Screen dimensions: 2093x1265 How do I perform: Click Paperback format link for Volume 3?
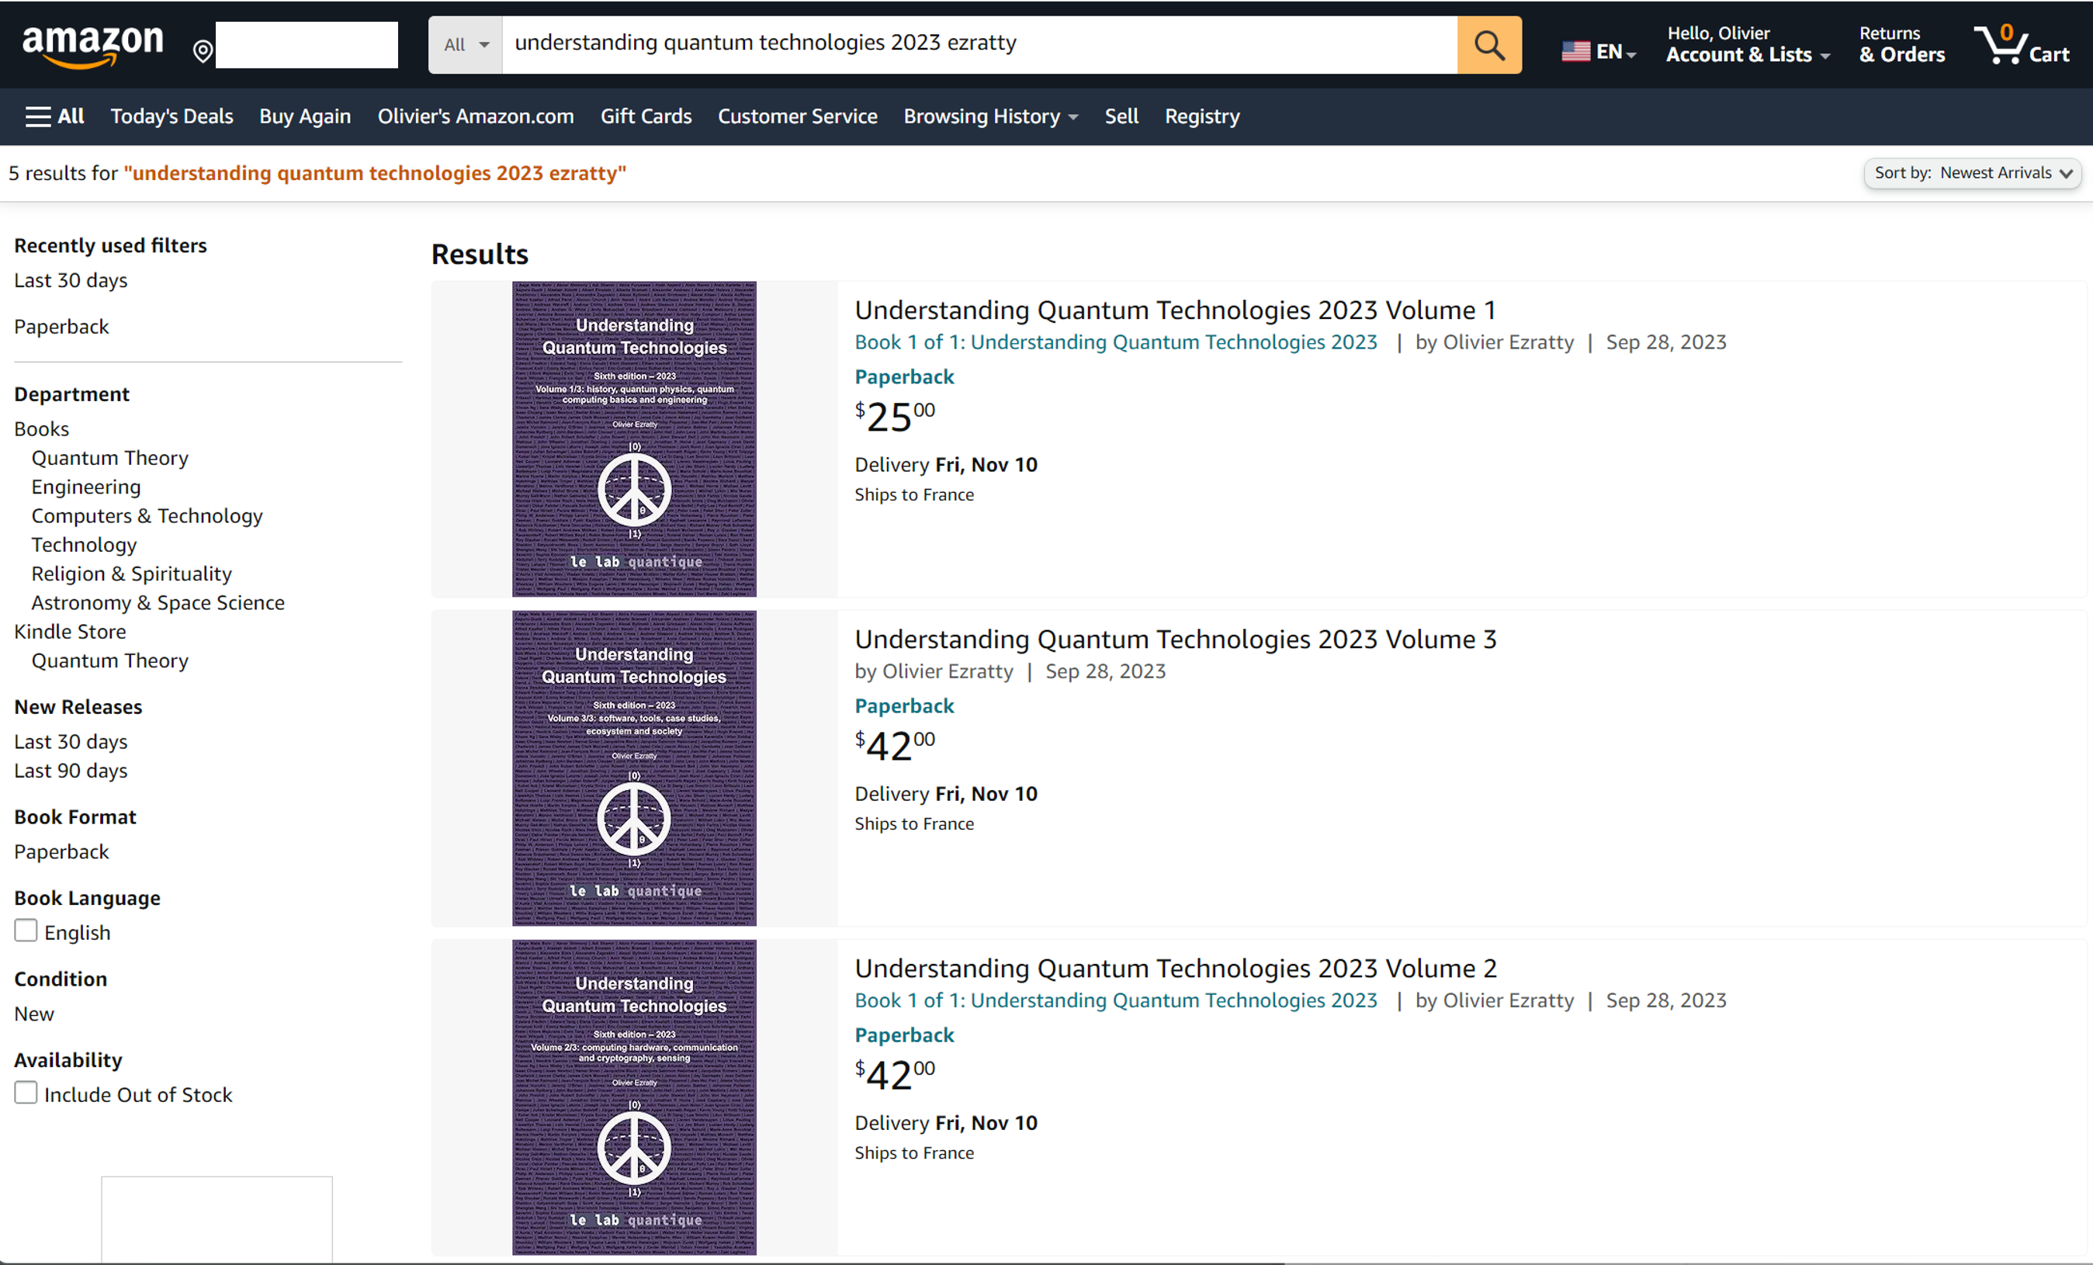(x=904, y=706)
